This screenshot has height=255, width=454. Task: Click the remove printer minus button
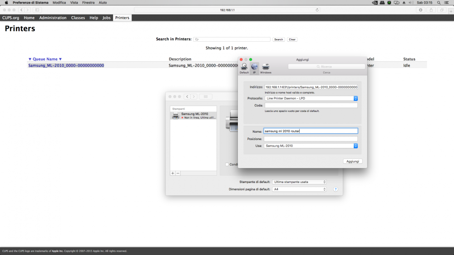click(178, 173)
